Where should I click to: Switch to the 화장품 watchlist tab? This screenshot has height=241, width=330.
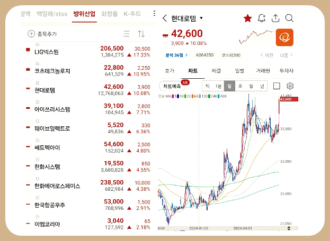tap(109, 14)
